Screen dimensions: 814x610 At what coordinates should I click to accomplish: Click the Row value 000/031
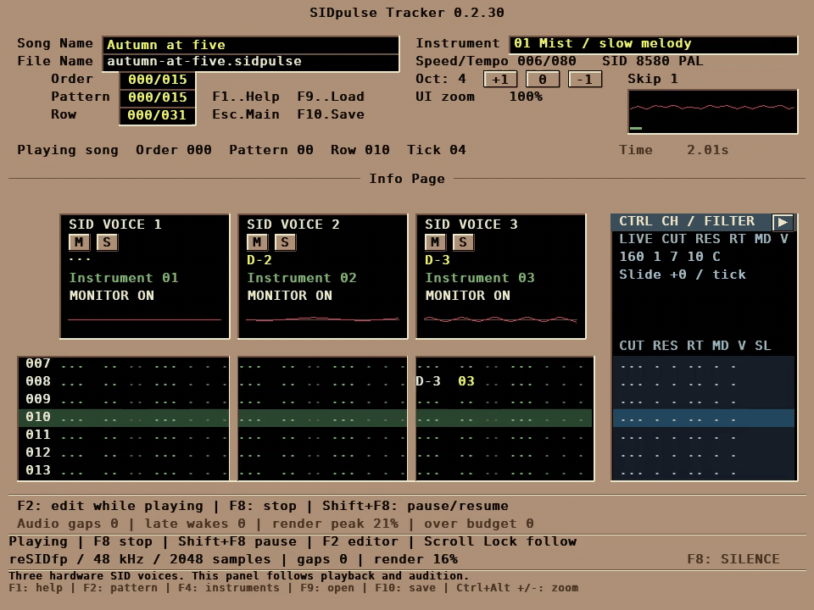[158, 115]
